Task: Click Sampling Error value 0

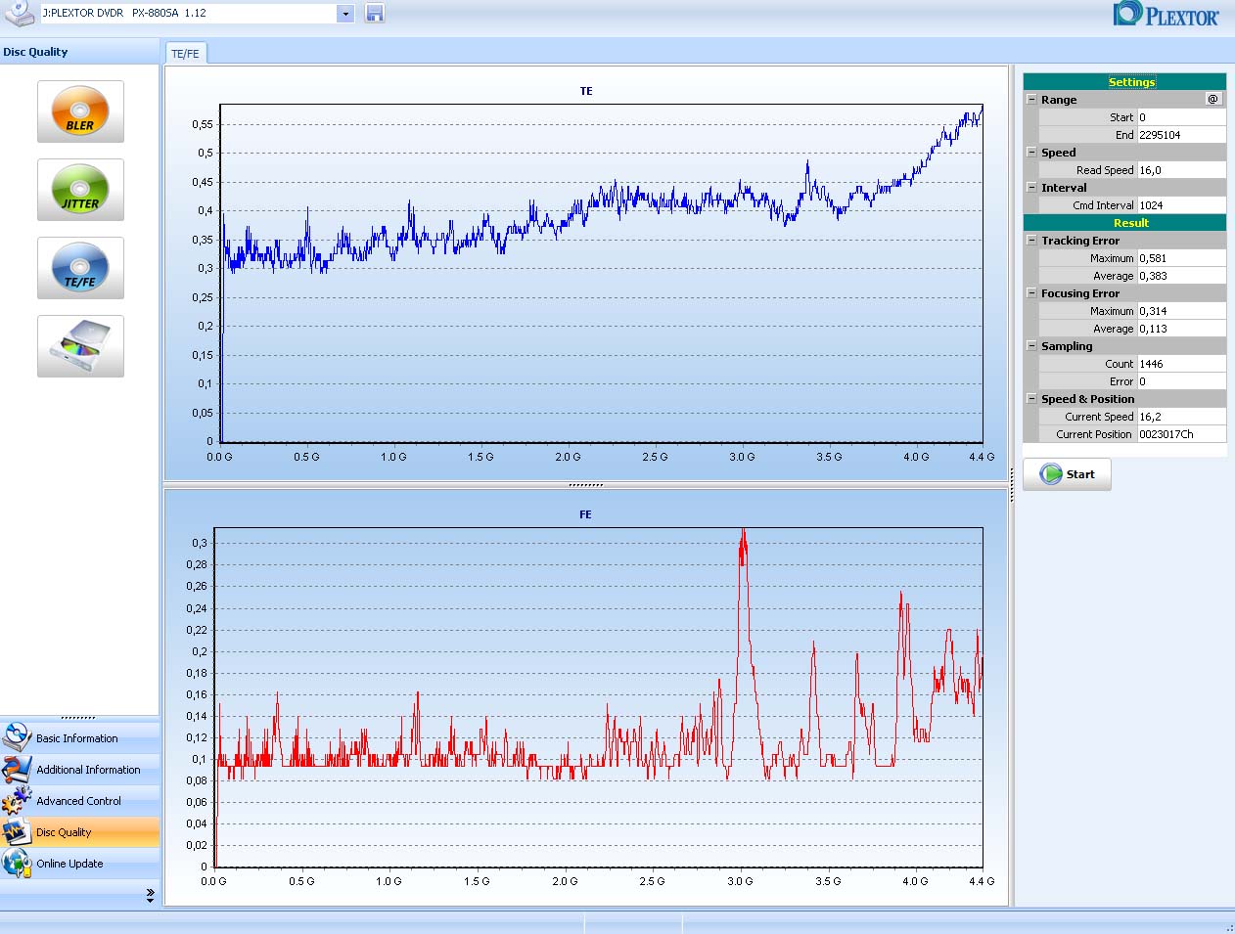Action: pos(1181,381)
